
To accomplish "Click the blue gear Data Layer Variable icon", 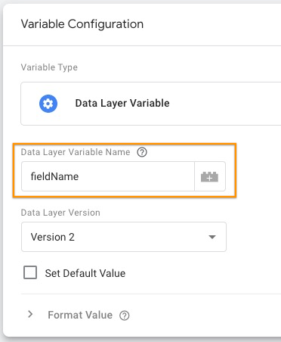I will [x=48, y=104].
